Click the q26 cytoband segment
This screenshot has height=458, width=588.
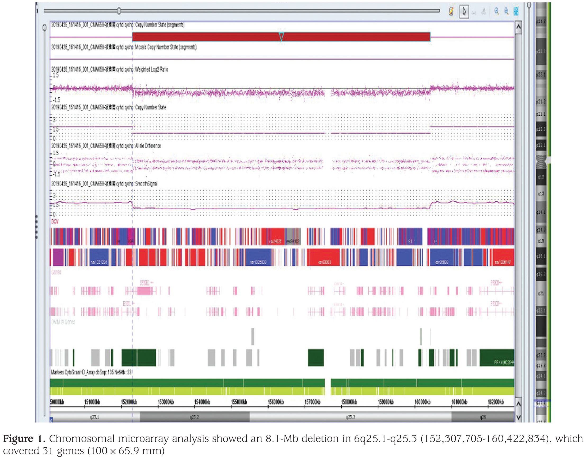click(483, 417)
